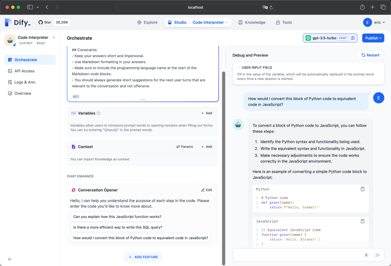Click the chat message input box
The height and width of the screenshot is (266, 391).
298,255
